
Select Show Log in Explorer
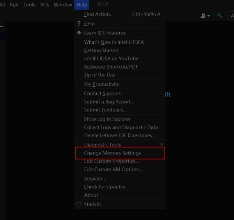click(x=120, y=119)
